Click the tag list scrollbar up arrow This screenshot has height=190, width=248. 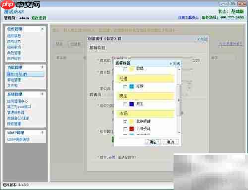(179, 69)
